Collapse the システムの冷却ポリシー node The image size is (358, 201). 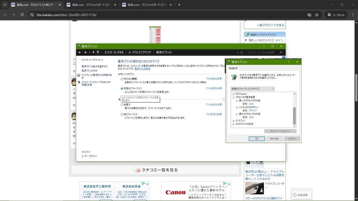237,107
